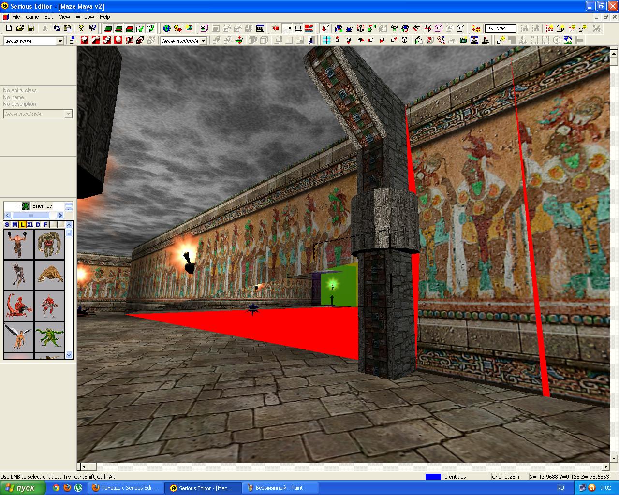Click the scissors icon in the second toolbar
Viewport: 619px width, 495px height.
click(311, 41)
